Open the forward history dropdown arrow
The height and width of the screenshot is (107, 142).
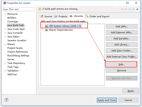coord(133,9)
